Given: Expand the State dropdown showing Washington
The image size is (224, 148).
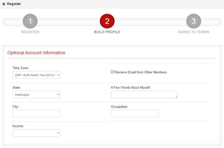Looking at the screenshot, I should [x=36, y=95].
